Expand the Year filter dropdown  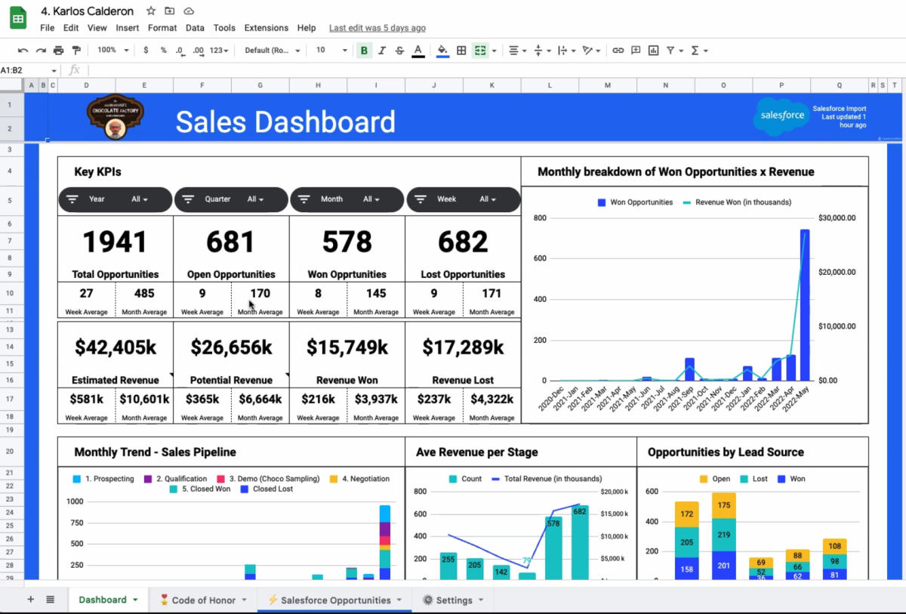(x=140, y=199)
